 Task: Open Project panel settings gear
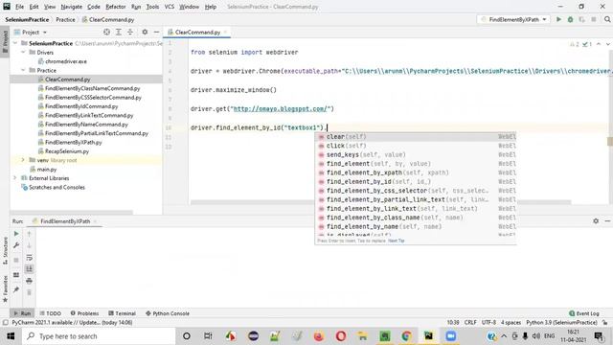pos(145,32)
